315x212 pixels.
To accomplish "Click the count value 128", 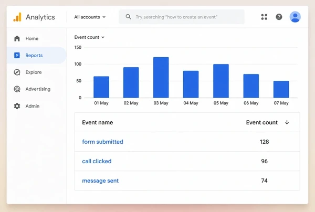I will [264, 142].
